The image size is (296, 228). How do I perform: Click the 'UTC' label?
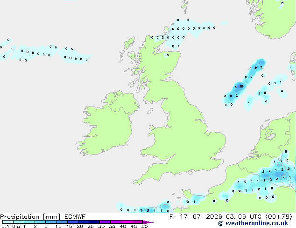coord(255,217)
